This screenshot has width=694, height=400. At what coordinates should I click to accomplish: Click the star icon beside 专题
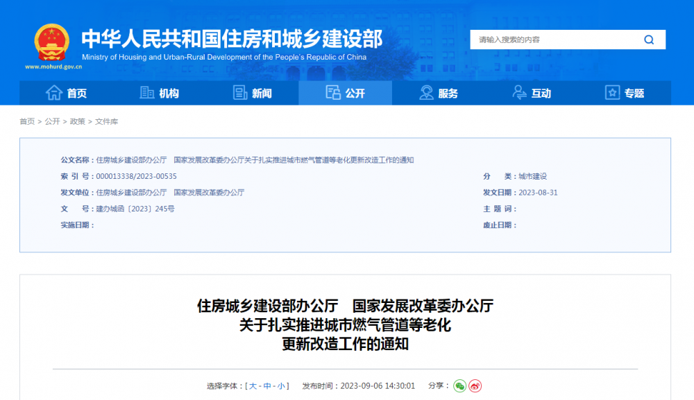612,93
